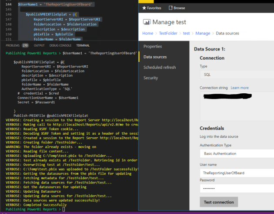Select Properties in the manage sidebar
274x214 pixels.
coord(153,46)
